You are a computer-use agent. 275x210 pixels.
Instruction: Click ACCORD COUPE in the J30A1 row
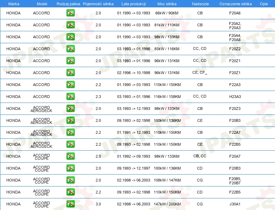pyautogui.click(x=41, y=205)
